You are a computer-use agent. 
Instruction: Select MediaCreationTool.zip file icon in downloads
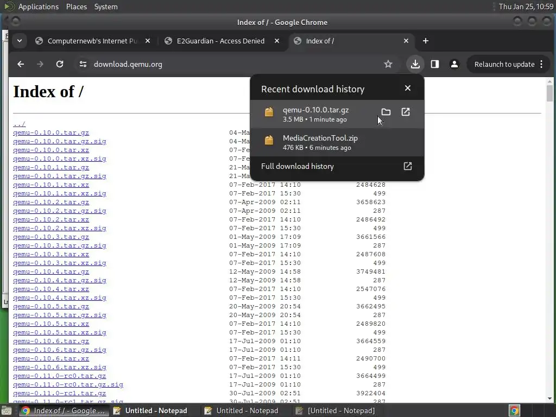269,140
